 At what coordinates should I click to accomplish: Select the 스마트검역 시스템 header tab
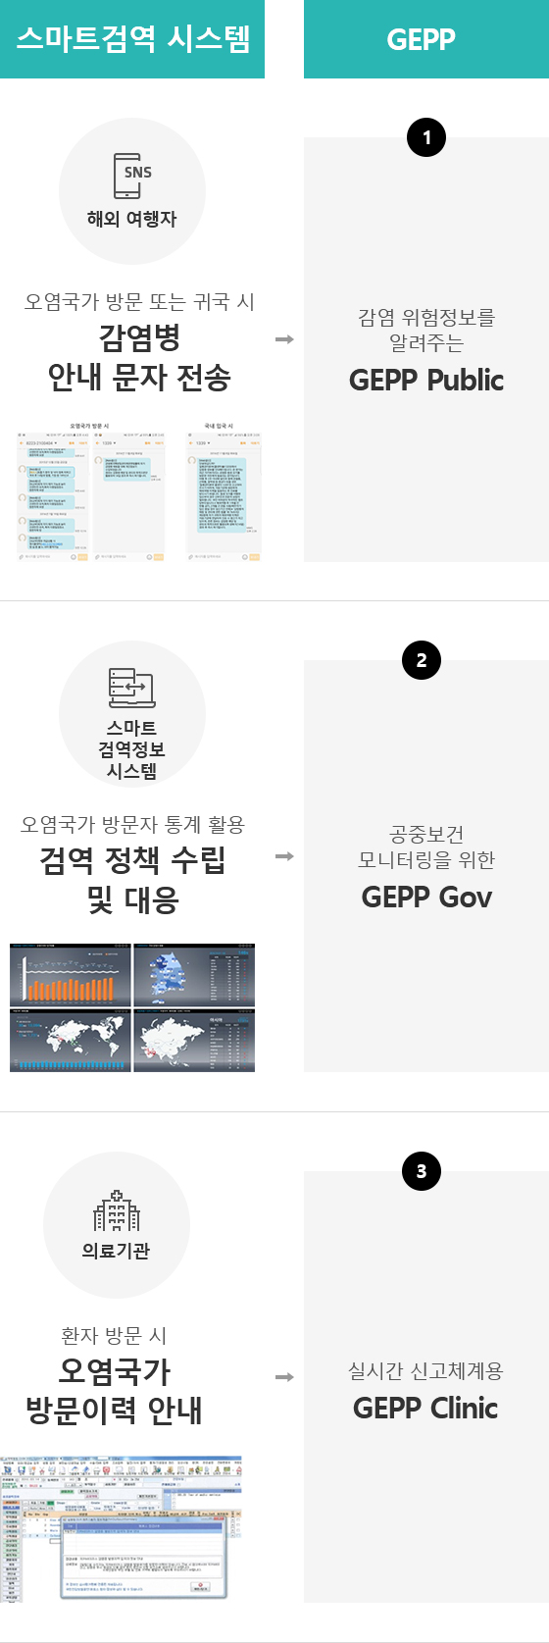pyautogui.click(x=132, y=39)
